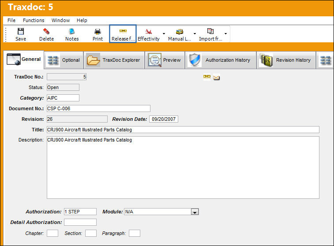
Task: Expand the Manual L... dropdown arrow
Action: (195, 34)
